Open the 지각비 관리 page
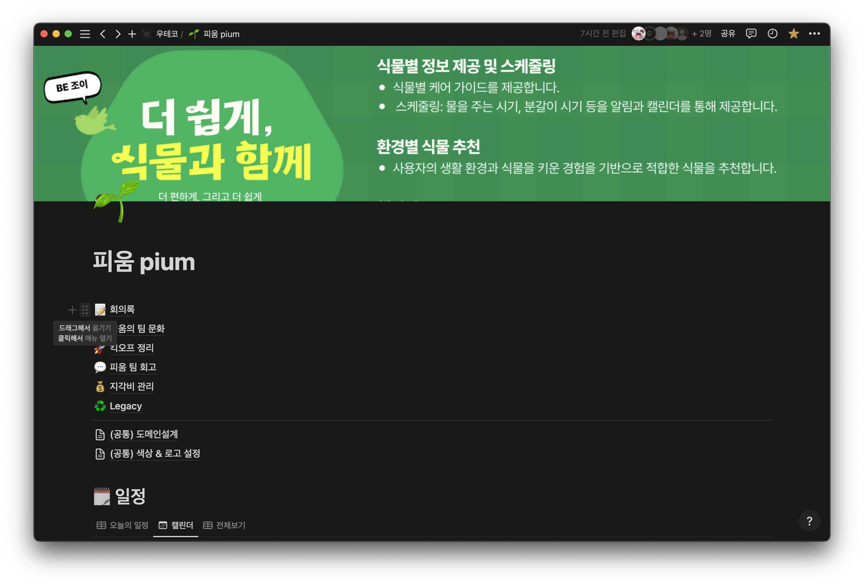This screenshot has height=586, width=864. point(131,386)
